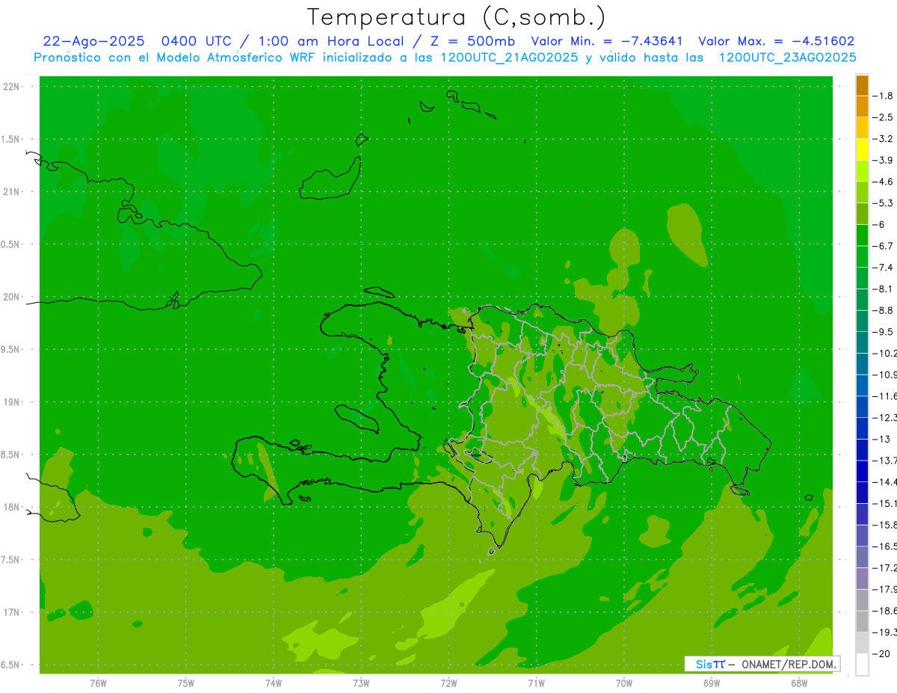897x693 pixels.
Task: Click the '21N' latitude label
Action: point(13,192)
